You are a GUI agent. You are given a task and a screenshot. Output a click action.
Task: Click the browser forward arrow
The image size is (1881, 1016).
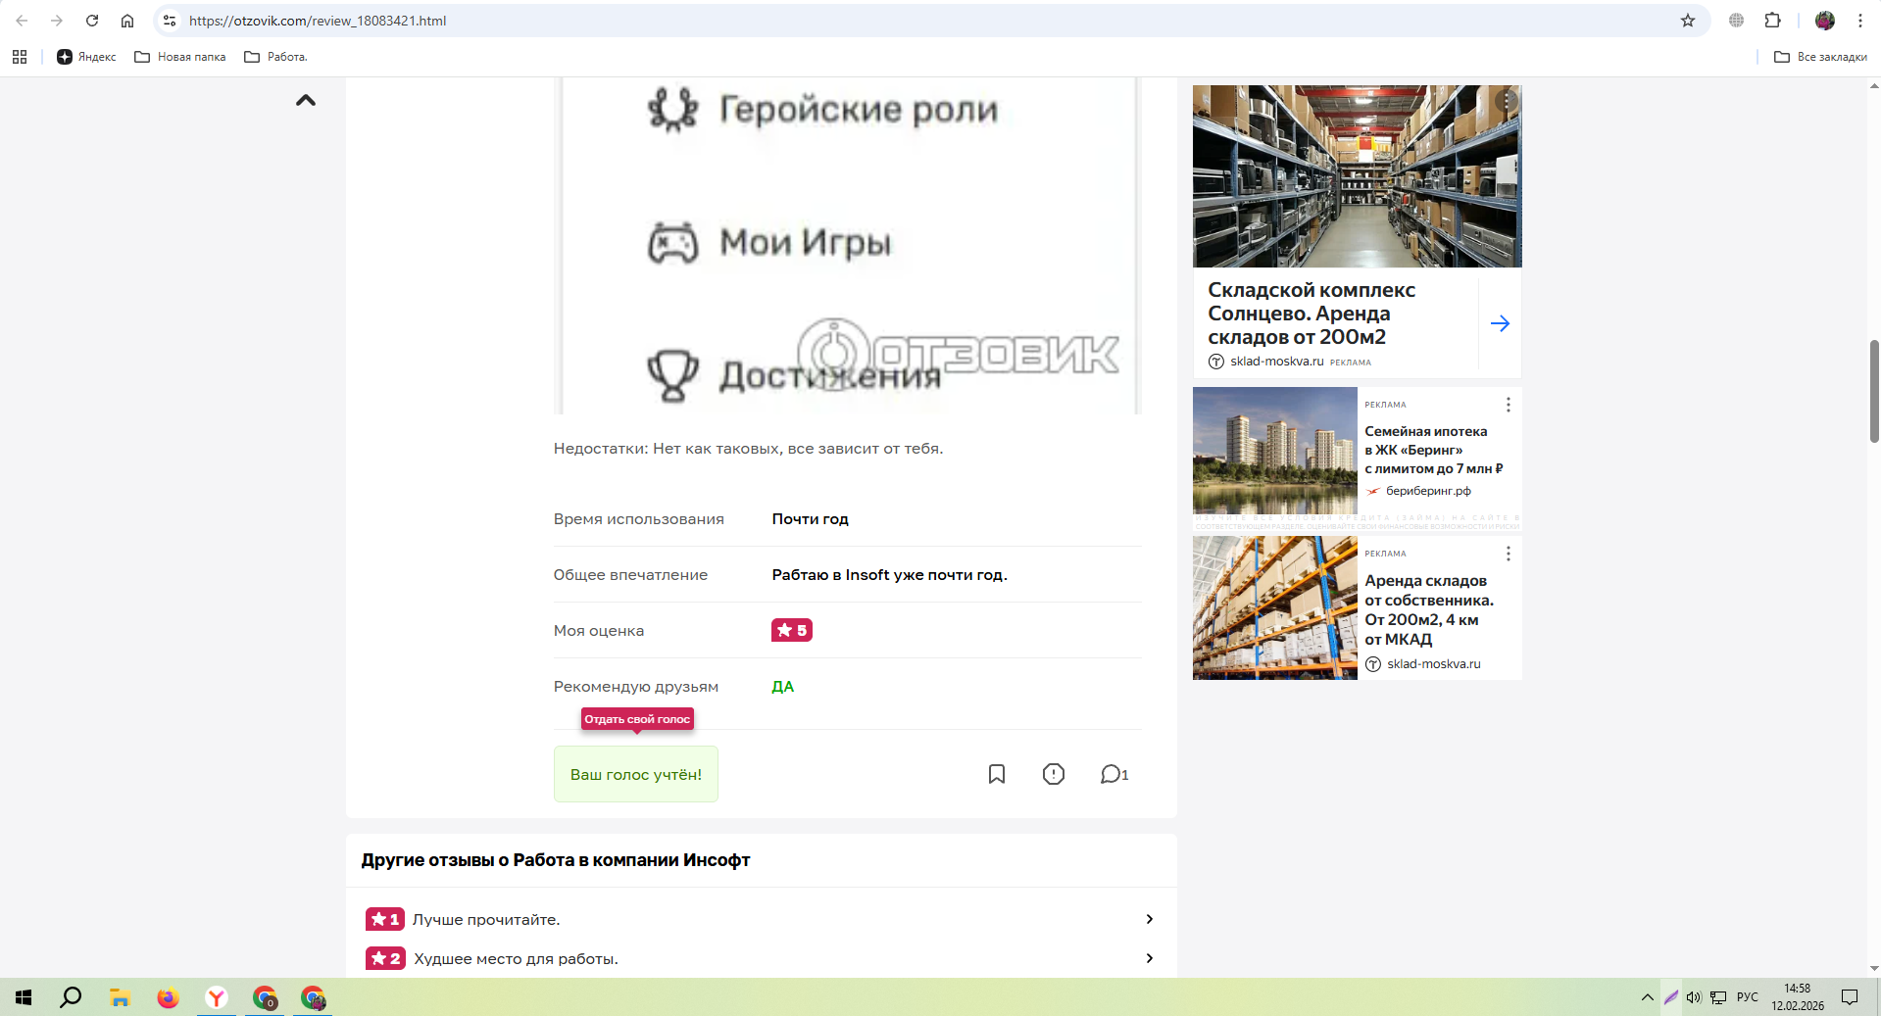tap(57, 21)
